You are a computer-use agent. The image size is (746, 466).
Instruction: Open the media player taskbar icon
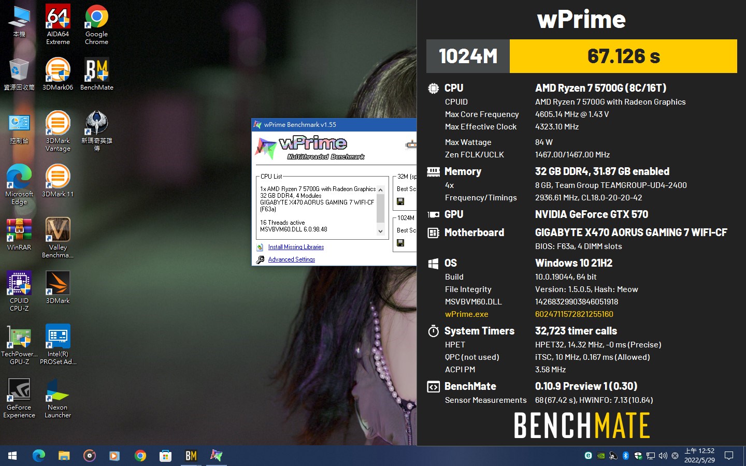point(89,456)
